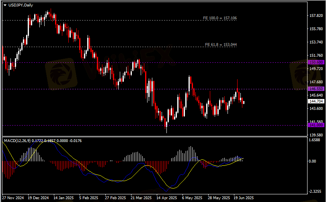Click the 19 Dec 2024 date label
Screen dimensions: 326x202
[x=38, y=198]
